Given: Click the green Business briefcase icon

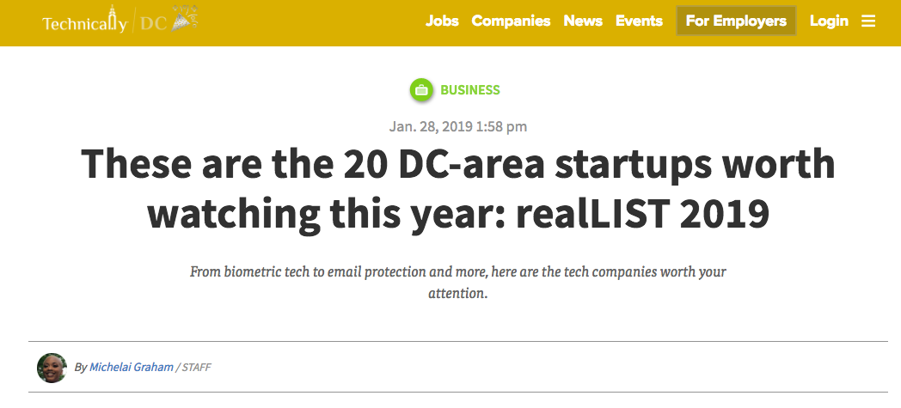Looking at the screenshot, I should (x=421, y=89).
